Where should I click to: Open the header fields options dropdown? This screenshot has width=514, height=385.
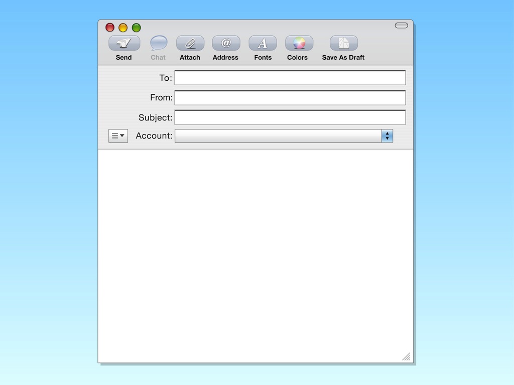coord(118,136)
